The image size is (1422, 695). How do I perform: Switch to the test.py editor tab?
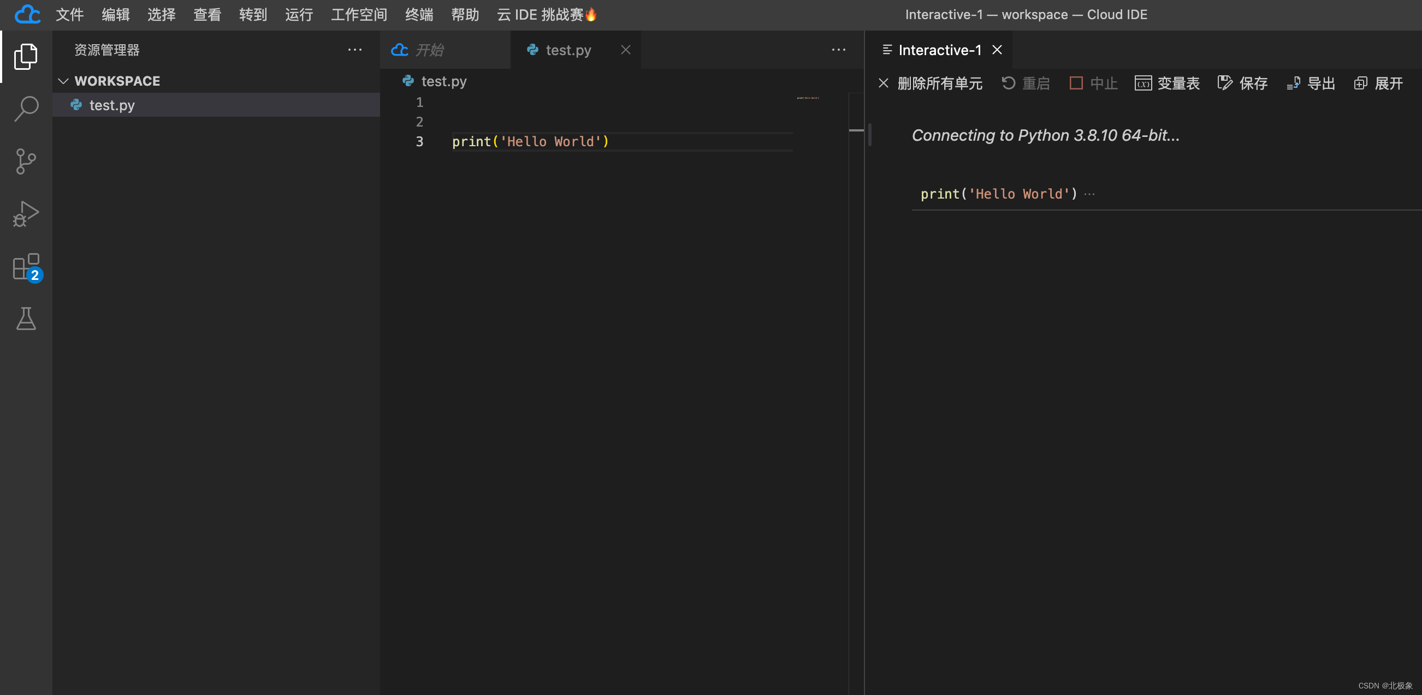point(576,50)
